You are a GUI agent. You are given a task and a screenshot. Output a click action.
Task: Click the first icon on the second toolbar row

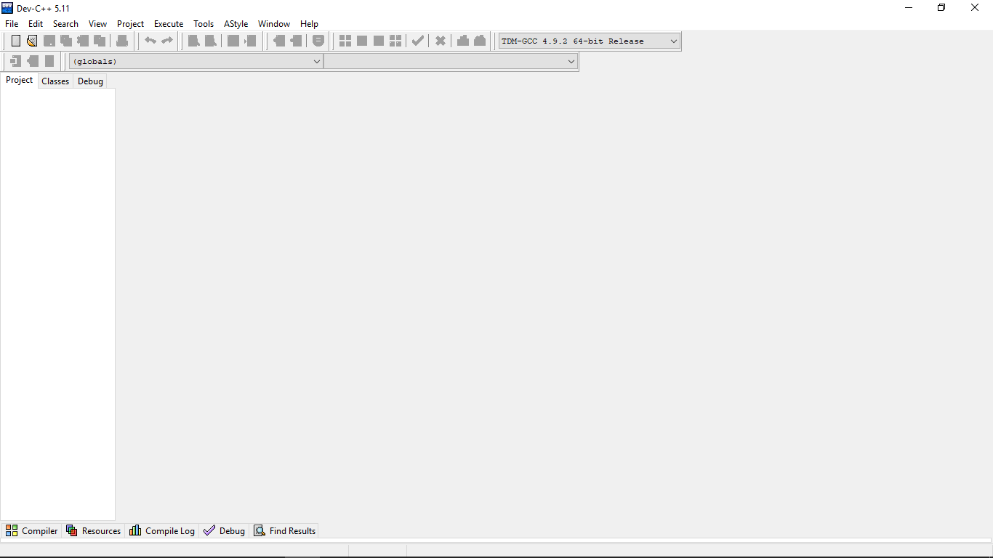point(16,61)
